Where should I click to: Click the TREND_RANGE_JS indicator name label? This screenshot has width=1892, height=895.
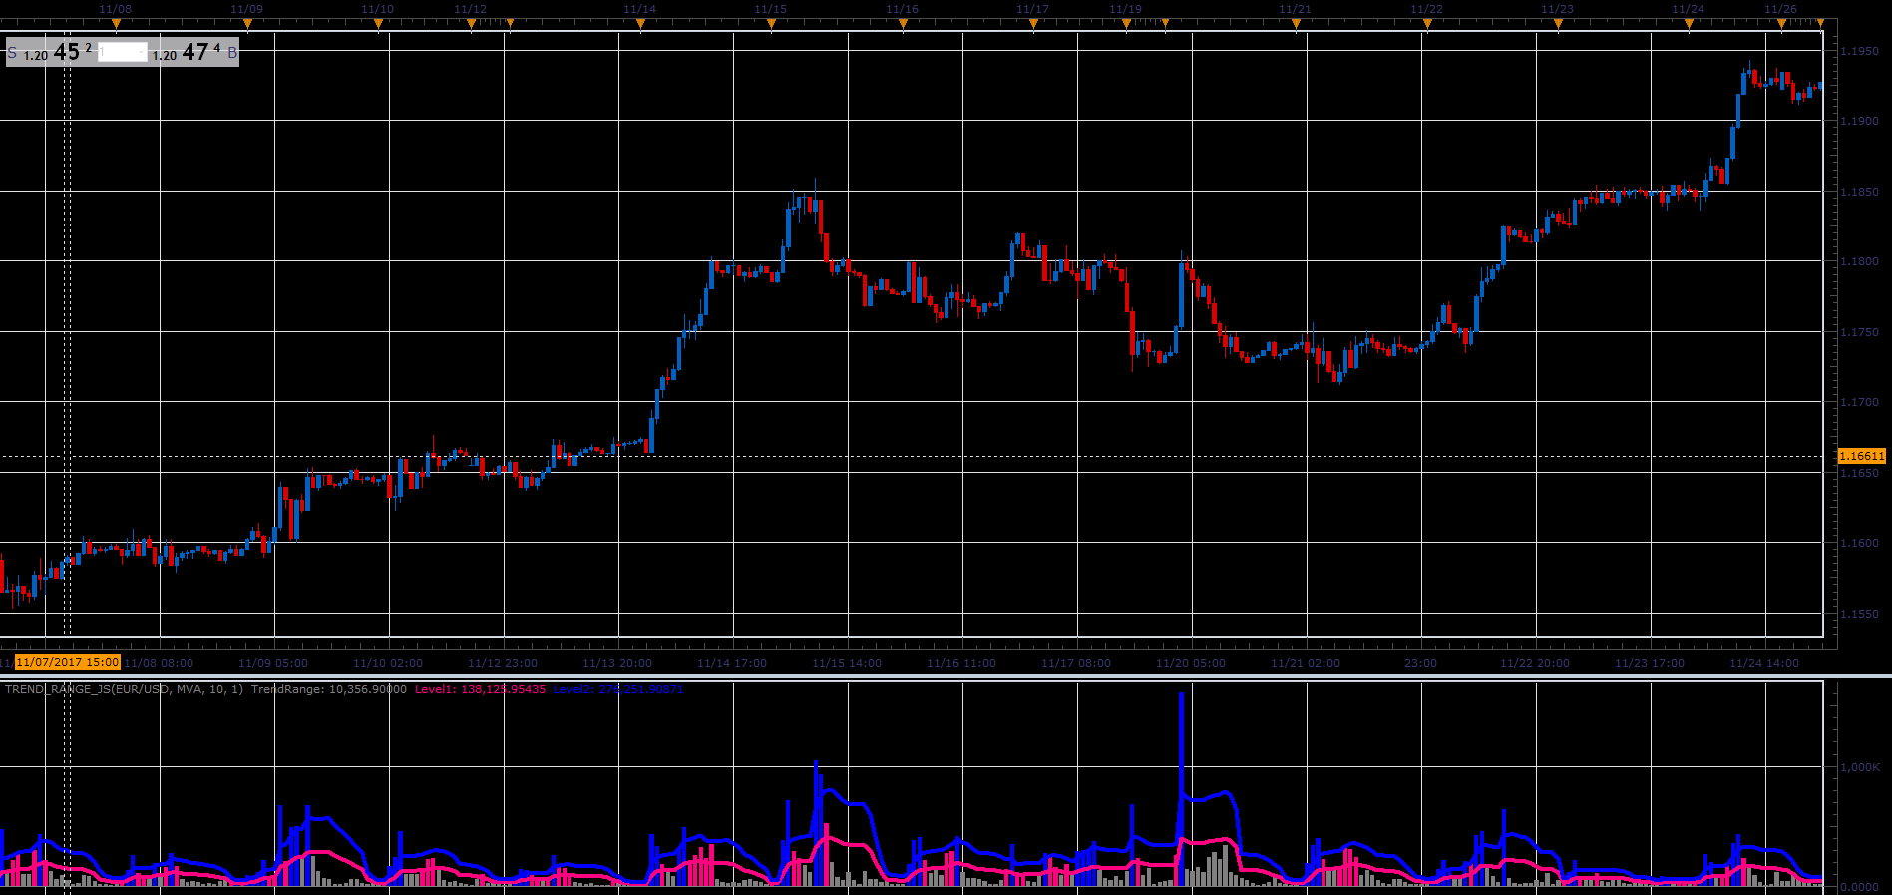pyautogui.click(x=124, y=689)
